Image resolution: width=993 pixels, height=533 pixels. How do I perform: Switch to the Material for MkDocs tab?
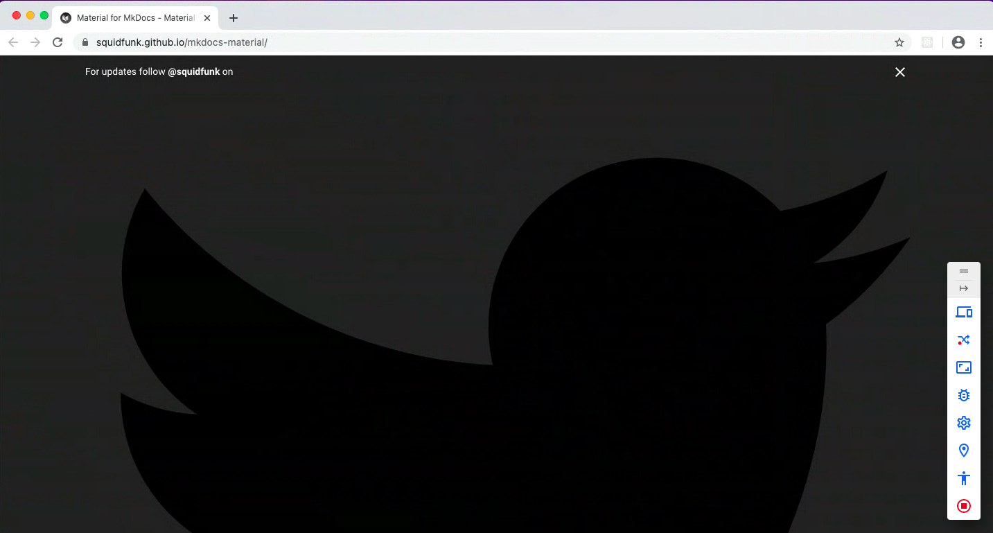(x=132, y=17)
